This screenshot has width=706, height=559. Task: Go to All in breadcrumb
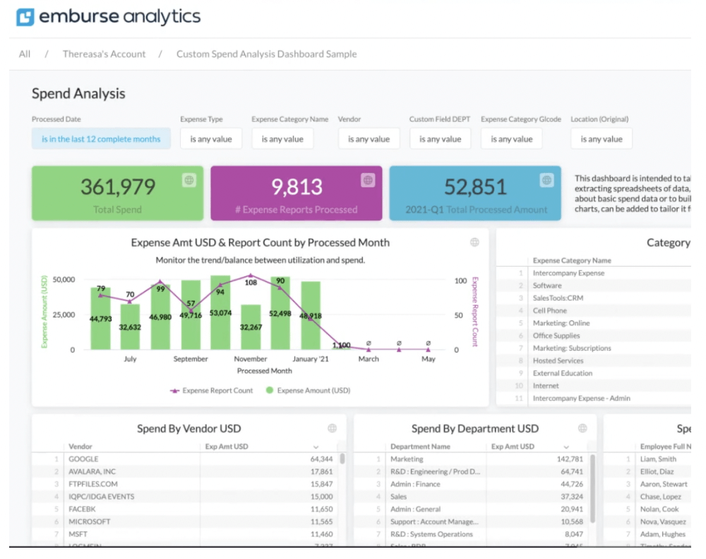point(25,54)
